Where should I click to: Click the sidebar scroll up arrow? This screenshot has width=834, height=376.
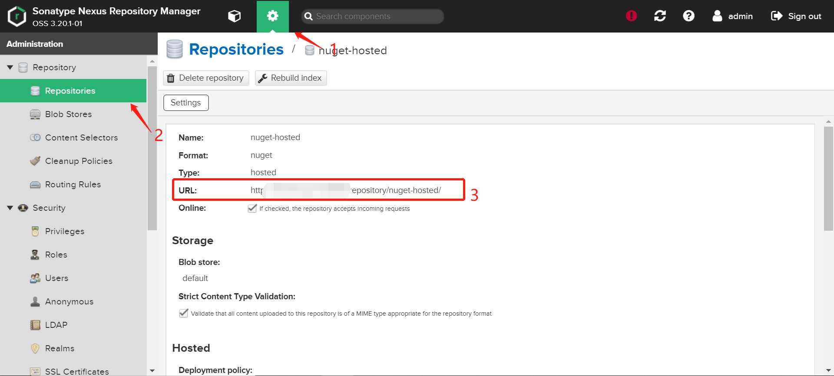pyautogui.click(x=152, y=61)
